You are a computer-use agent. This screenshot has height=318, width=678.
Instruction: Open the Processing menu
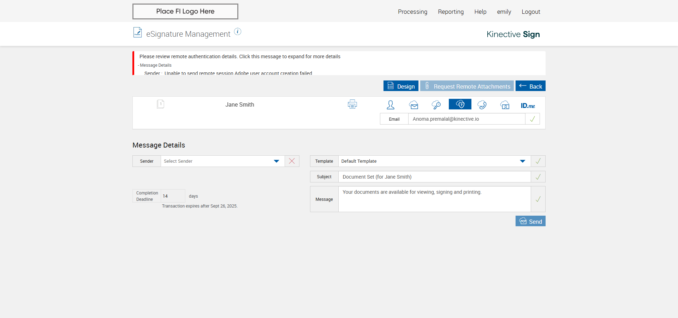[412, 12]
